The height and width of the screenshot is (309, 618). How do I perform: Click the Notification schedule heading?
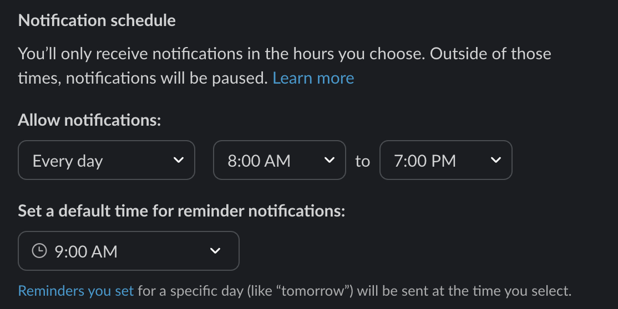point(97,20)
